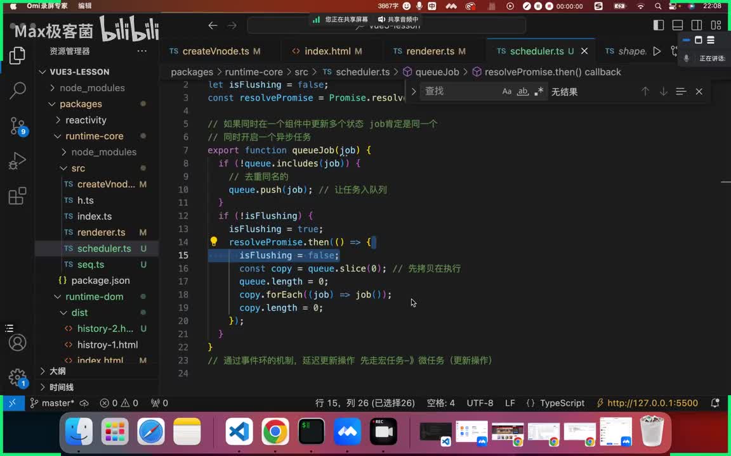Open seq.ts in explorer

point(91,264)
